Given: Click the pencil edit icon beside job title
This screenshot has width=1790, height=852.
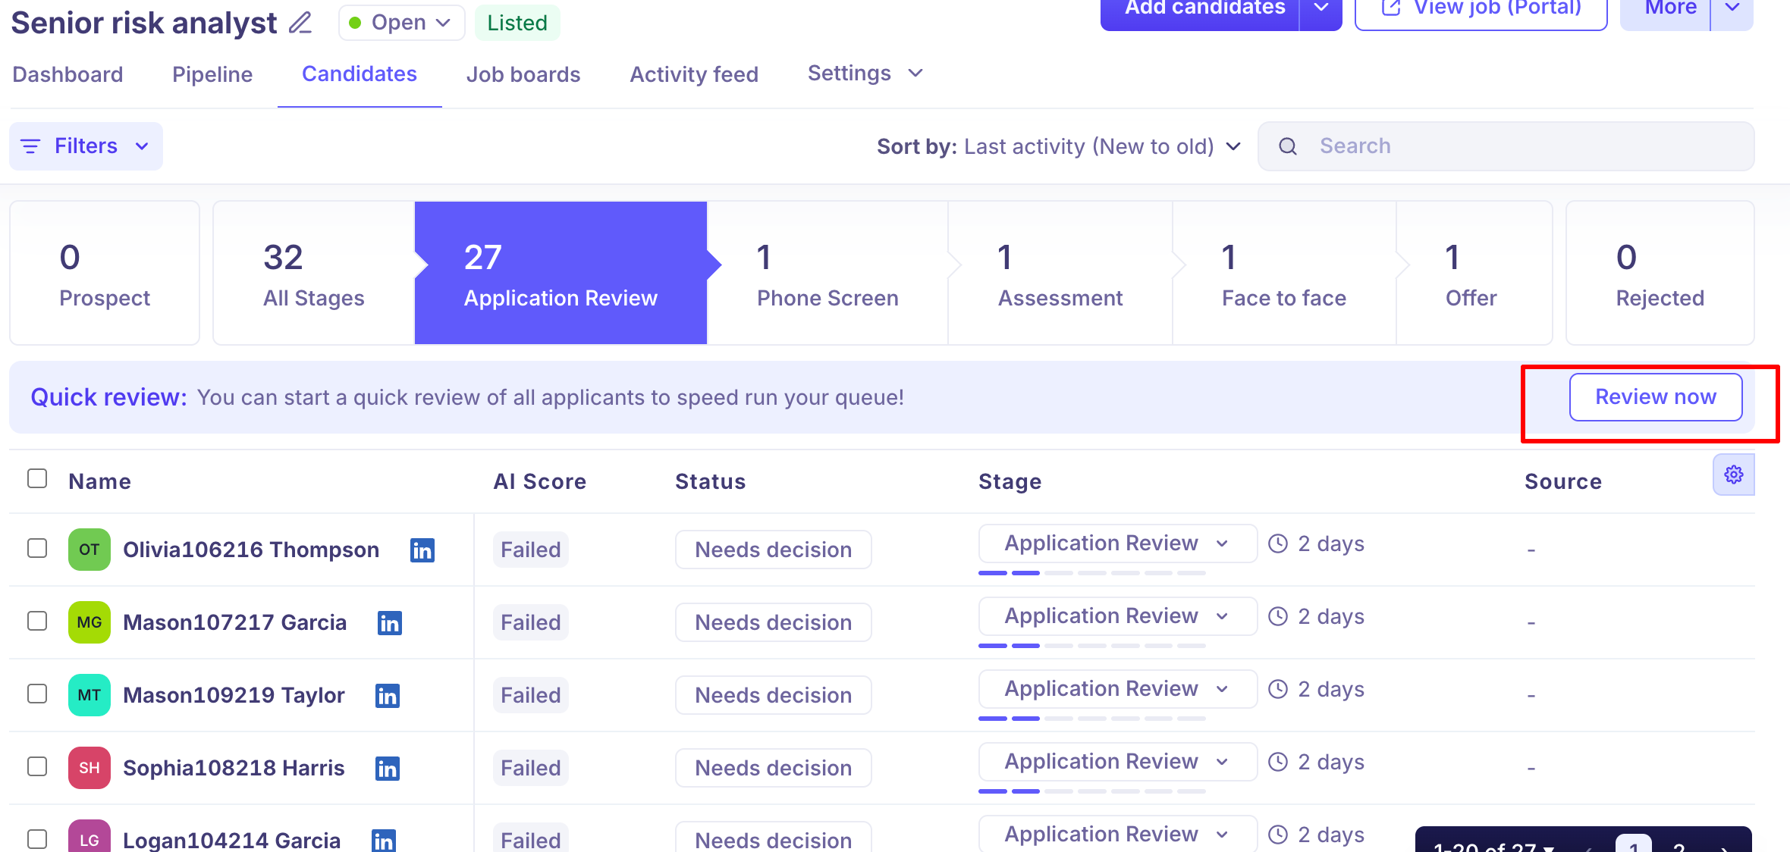Looking at the screenshot, I should click(x=300, y=23).
